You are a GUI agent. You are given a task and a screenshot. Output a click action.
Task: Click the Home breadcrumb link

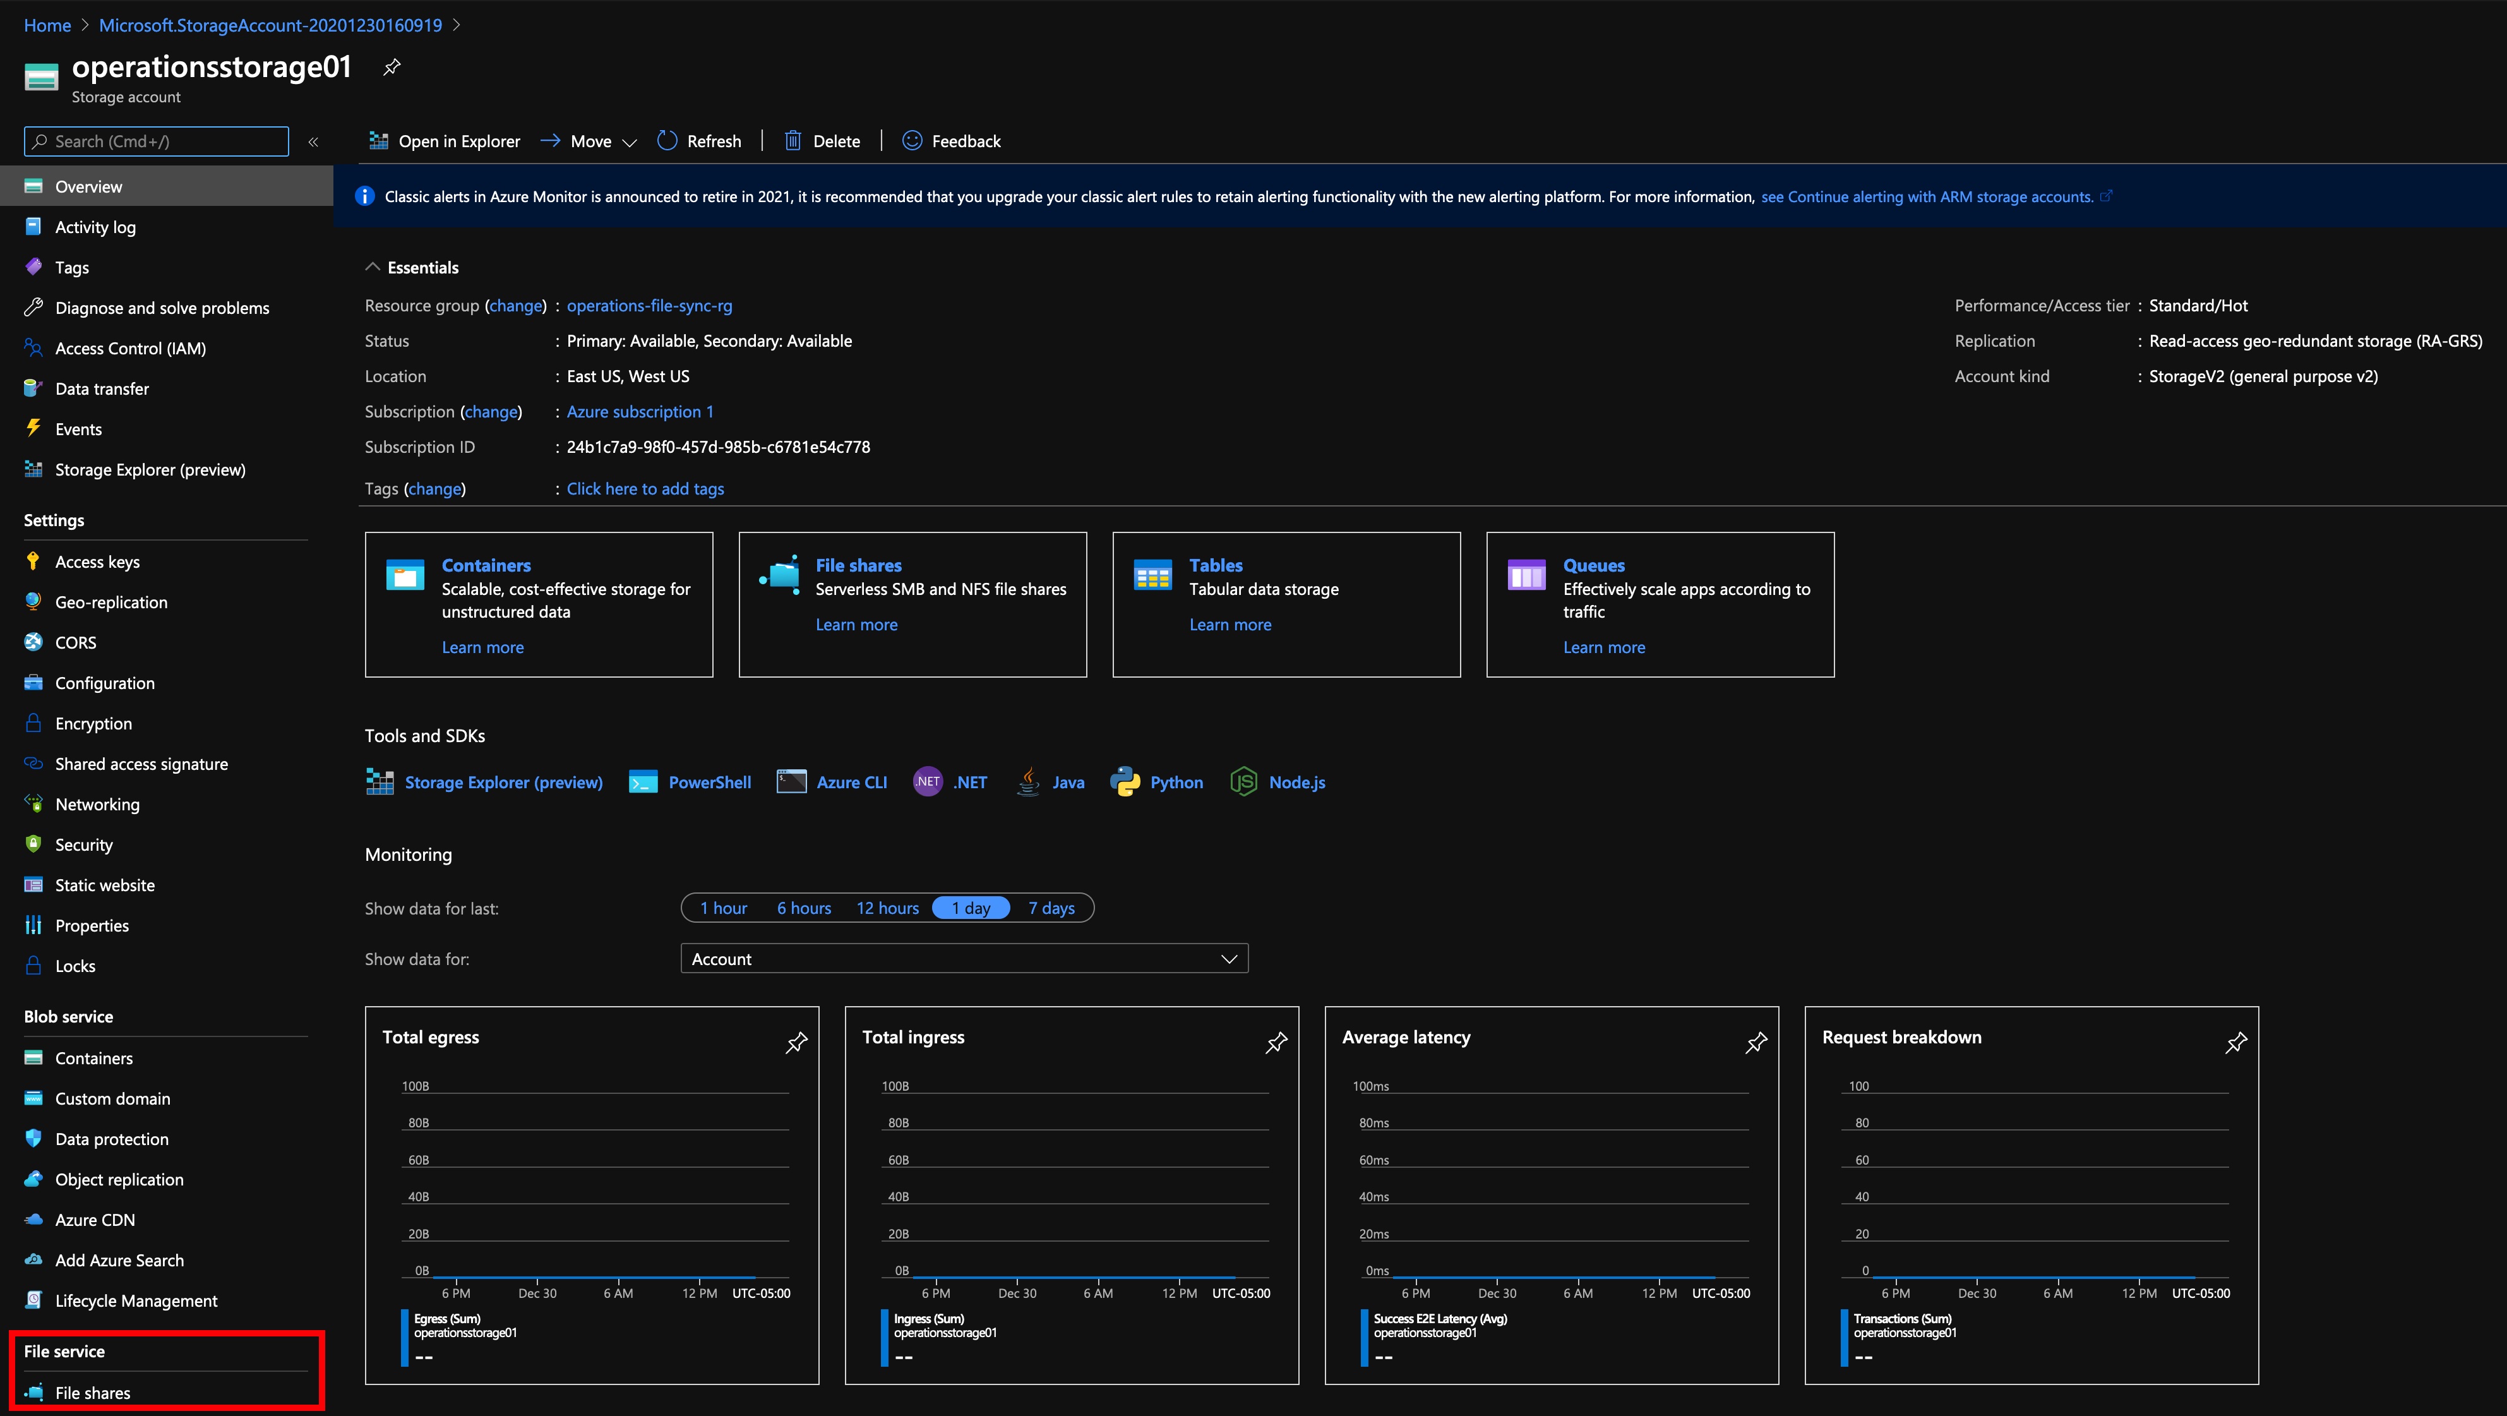47,25
